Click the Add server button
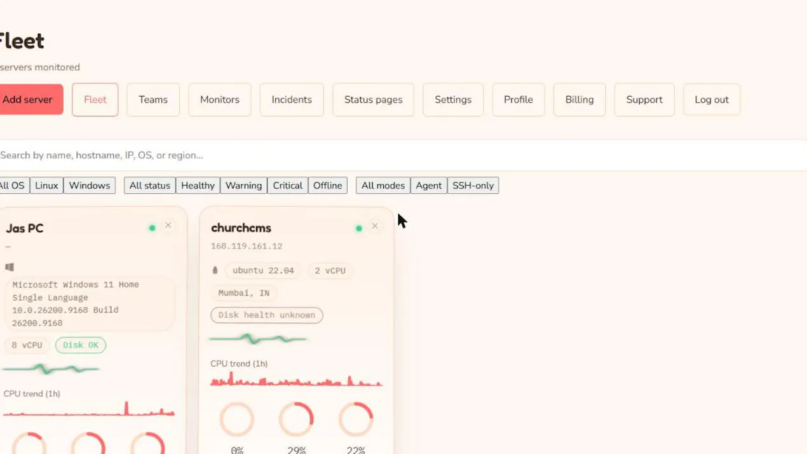This screenshot has width=807, height=454. tap(31, 99)
